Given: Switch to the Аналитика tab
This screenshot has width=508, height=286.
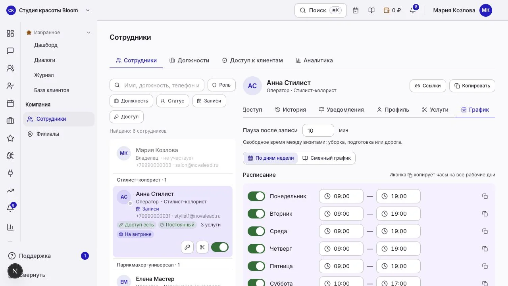Looking at the screenshot, I should pyautogui.click(x=314, y=60).
